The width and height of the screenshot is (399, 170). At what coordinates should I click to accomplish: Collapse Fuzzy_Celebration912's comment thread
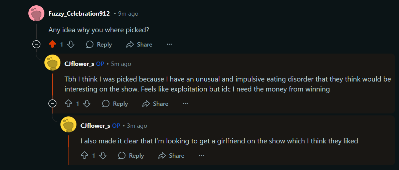(36, 44)
